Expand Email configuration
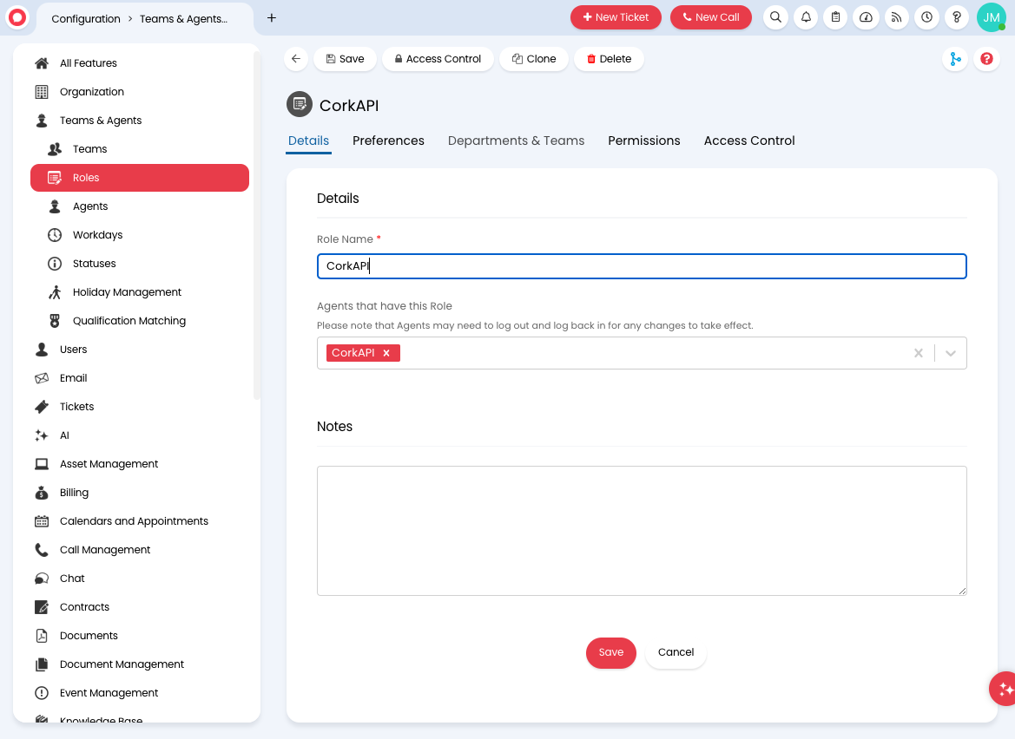 point(140,378)
